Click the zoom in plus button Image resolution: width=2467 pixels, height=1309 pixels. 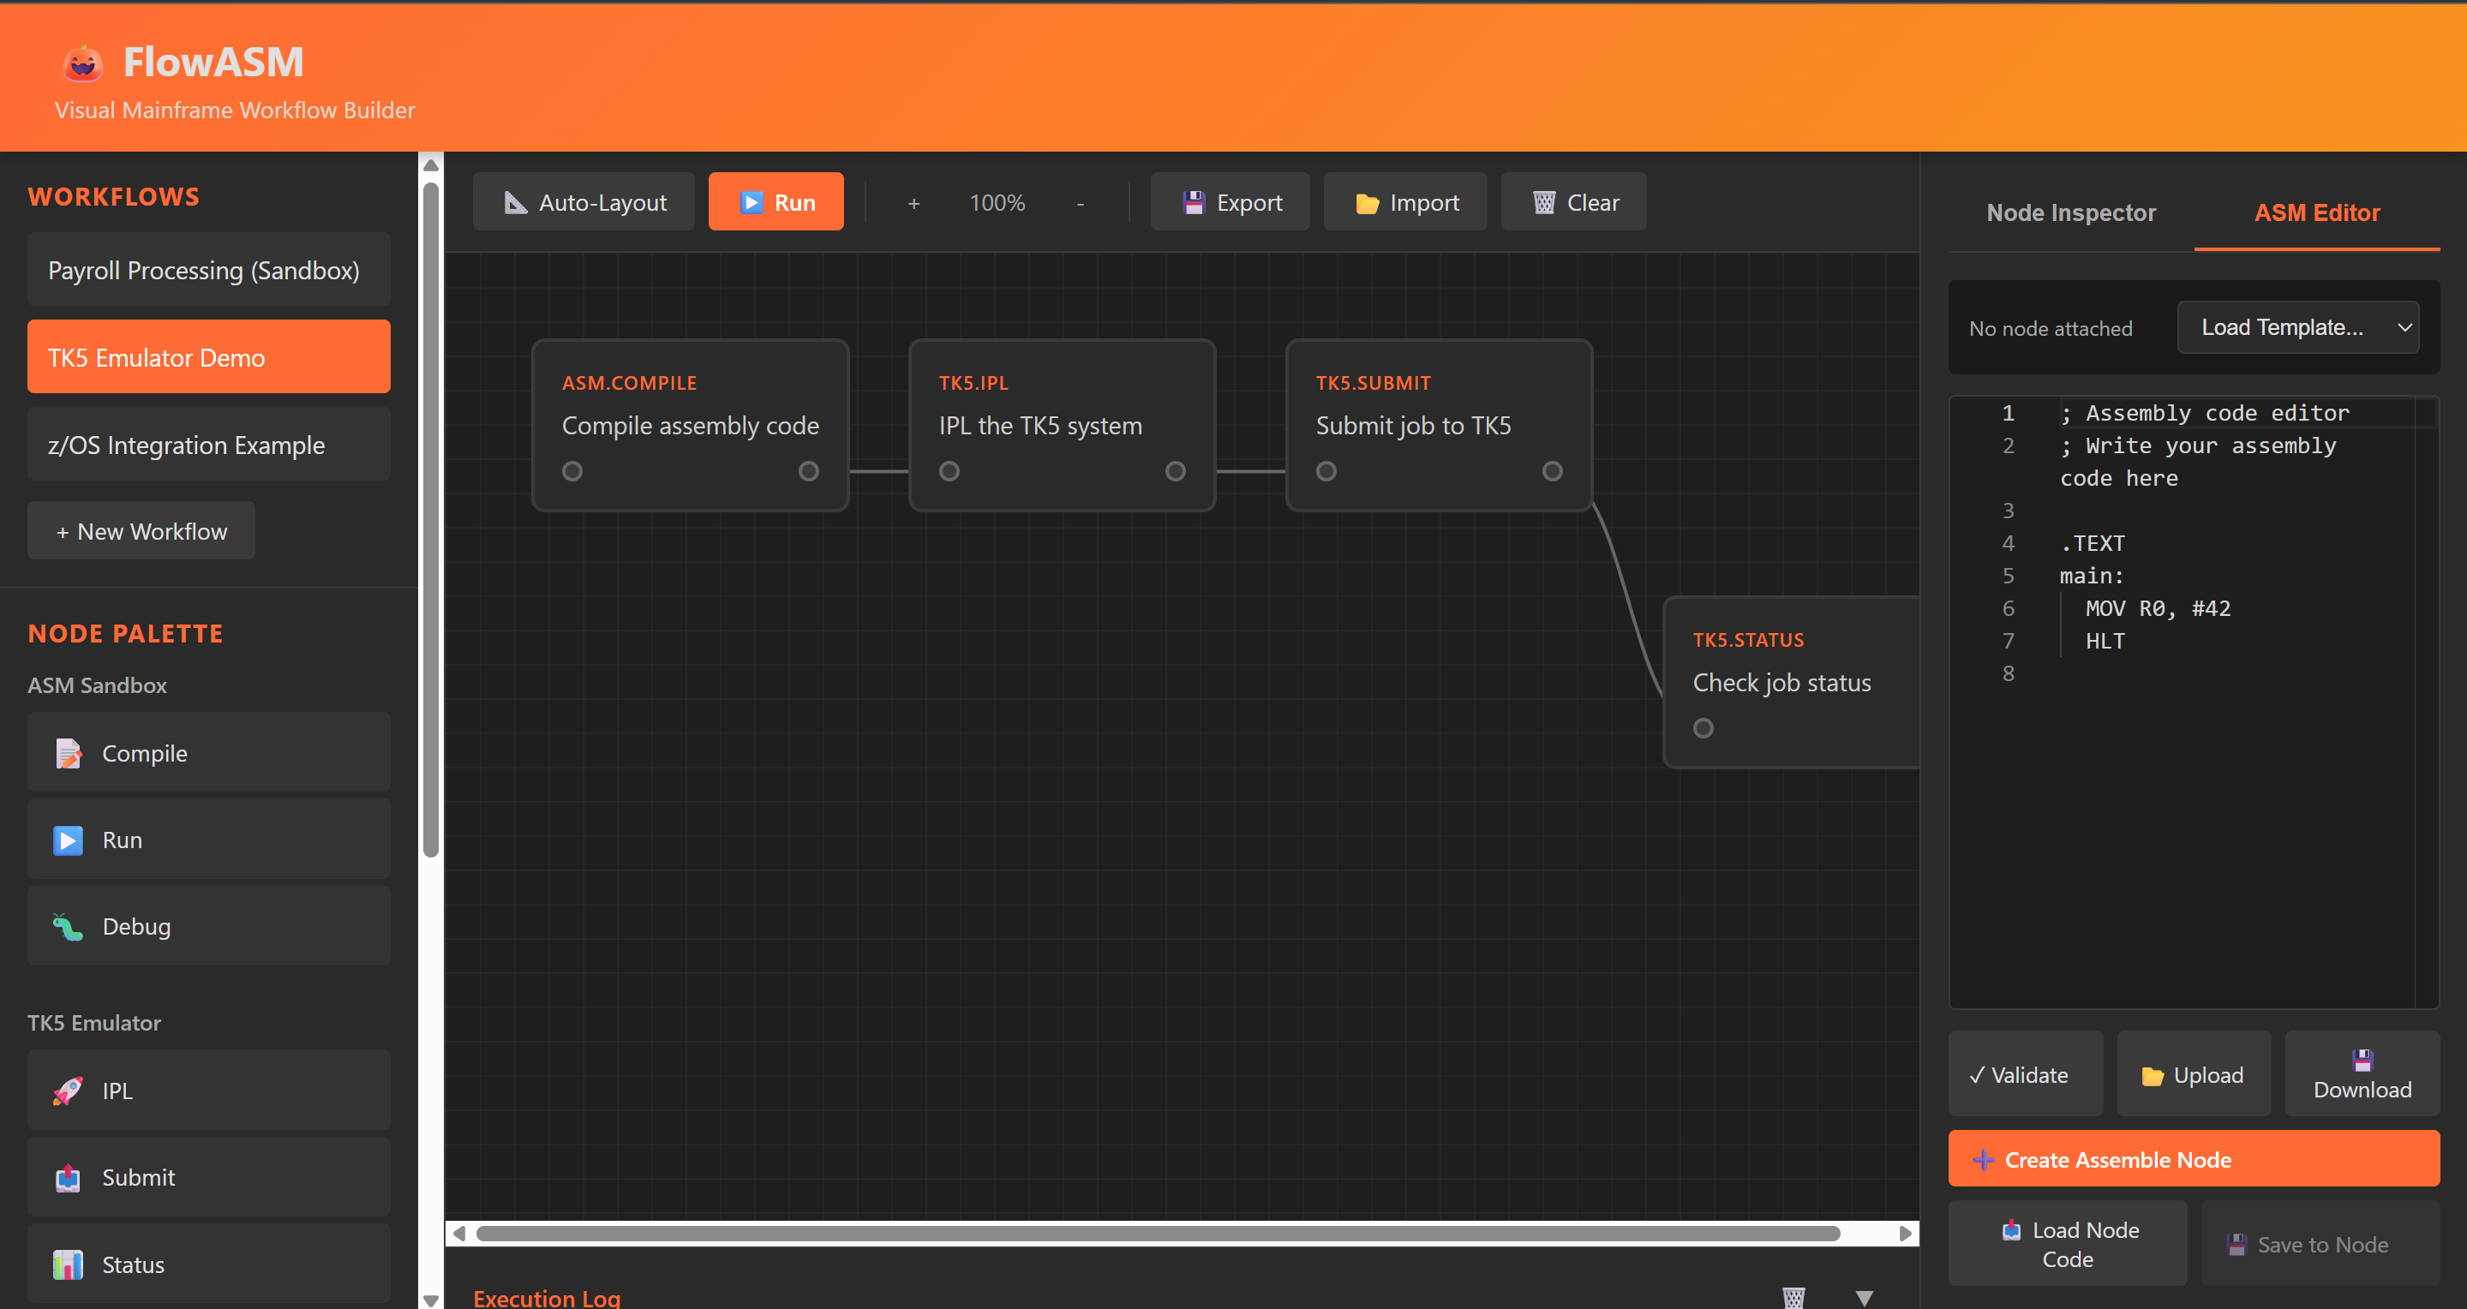(x=913, y=203)
